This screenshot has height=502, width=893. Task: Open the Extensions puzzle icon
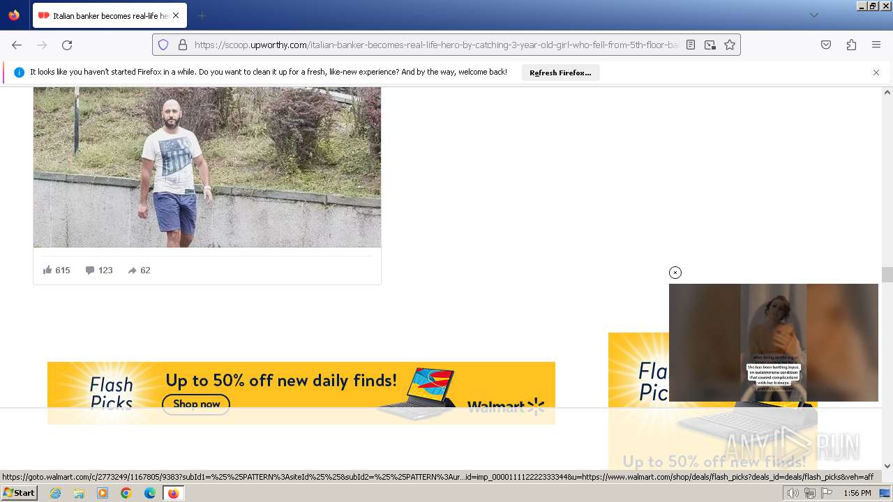click(851, 45)
